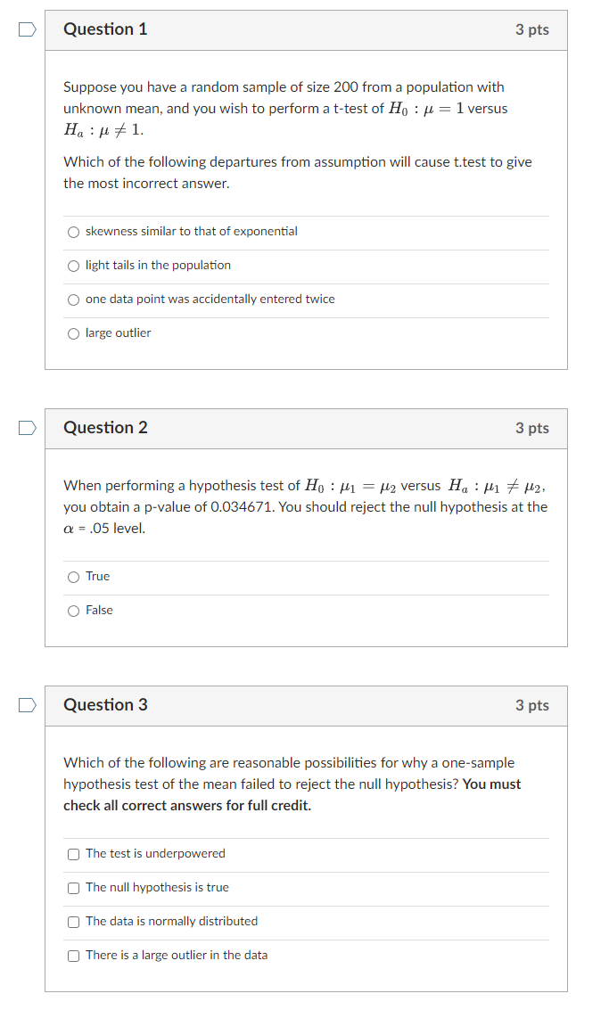The width and height of the screenshot is (609, 1010).
Task: Select "False" for Question 2
Action: [x=73, y=611]
